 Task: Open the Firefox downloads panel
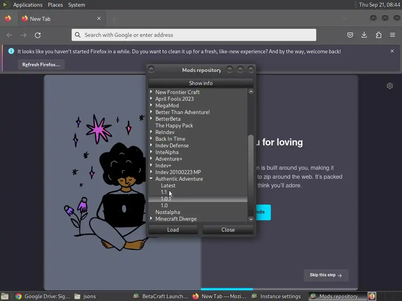364,35
